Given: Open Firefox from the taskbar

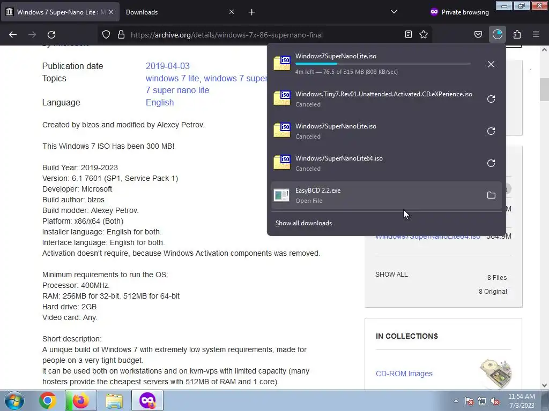Looking at the screenshot, I should [x=80, y=400].
